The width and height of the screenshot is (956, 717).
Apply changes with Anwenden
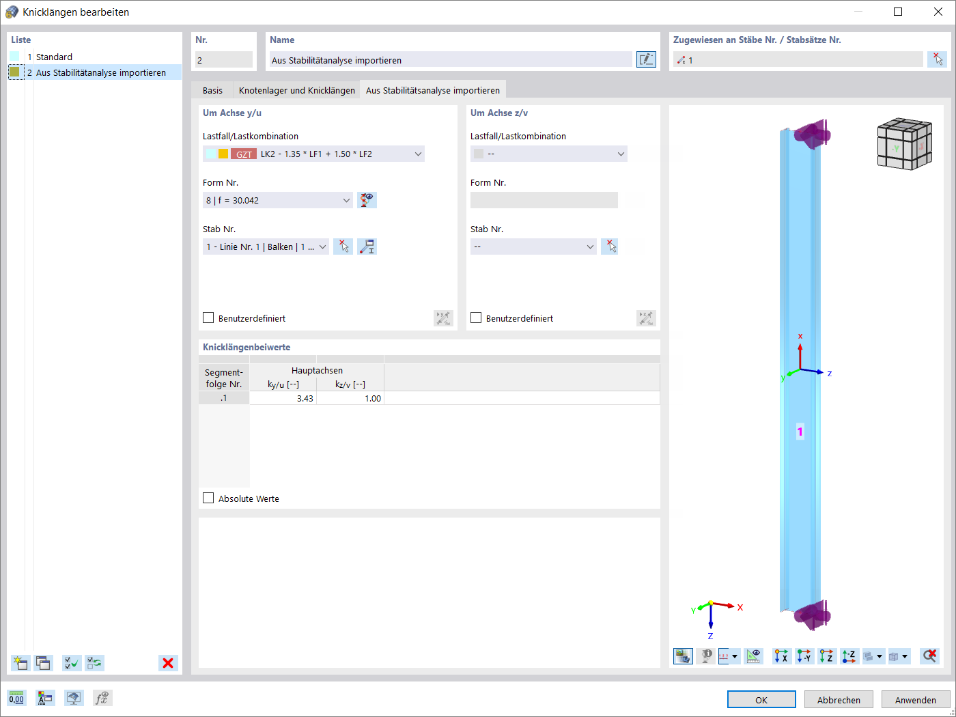(916, 699)
